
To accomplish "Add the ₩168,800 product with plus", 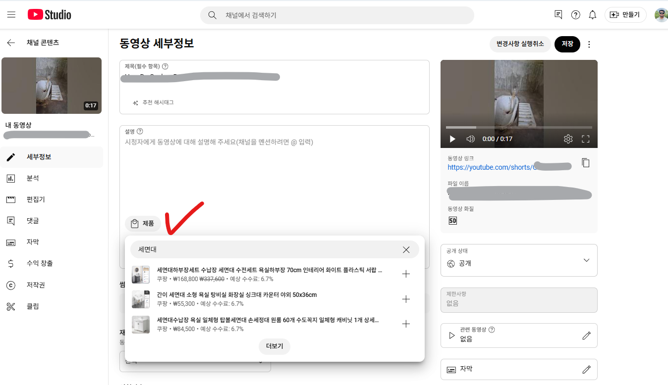I will (x=406, y=274).
